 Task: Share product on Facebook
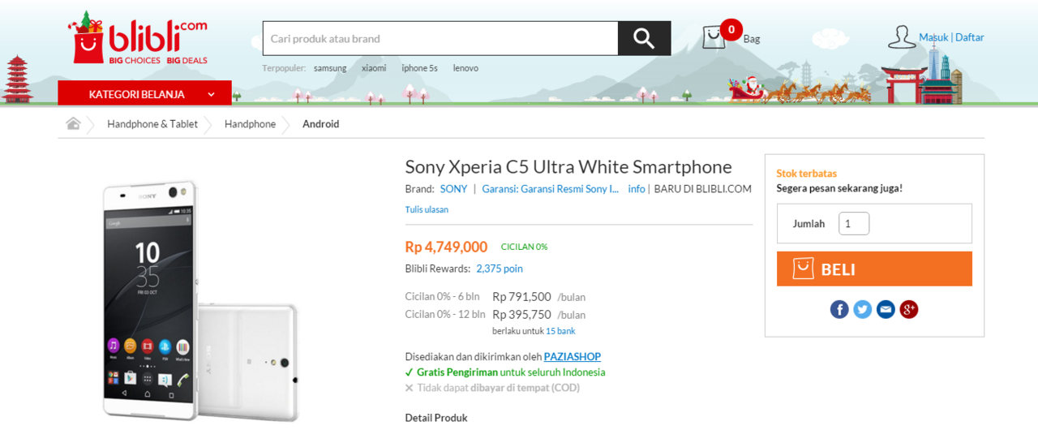point(839,309)
